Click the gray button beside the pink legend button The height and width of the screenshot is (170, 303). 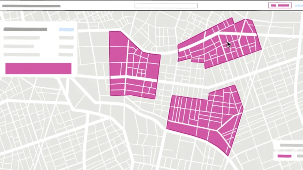pyautogui.click(x=298, y=156)
